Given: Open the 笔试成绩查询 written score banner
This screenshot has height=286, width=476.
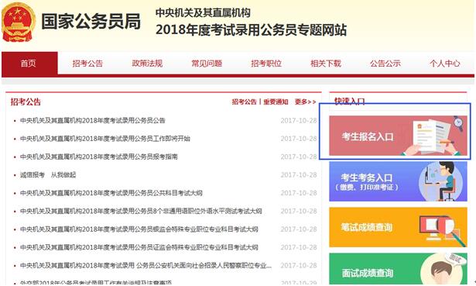Looking at the screenshot, I should [398, 227].
